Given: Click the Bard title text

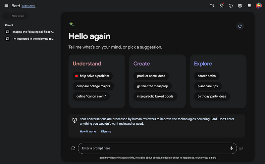Looking at the screenshot, I should (x=16, y=6).
